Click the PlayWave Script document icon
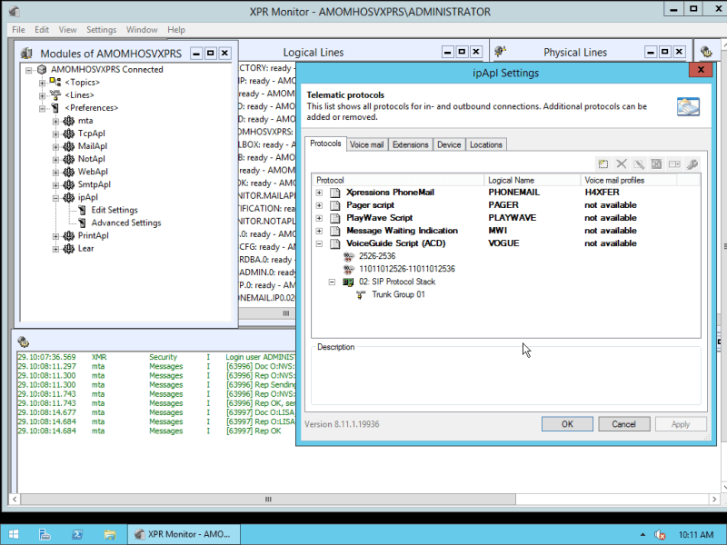Viewport: 727px width, 545px height. pyautogui.click(x=335, y=218)
